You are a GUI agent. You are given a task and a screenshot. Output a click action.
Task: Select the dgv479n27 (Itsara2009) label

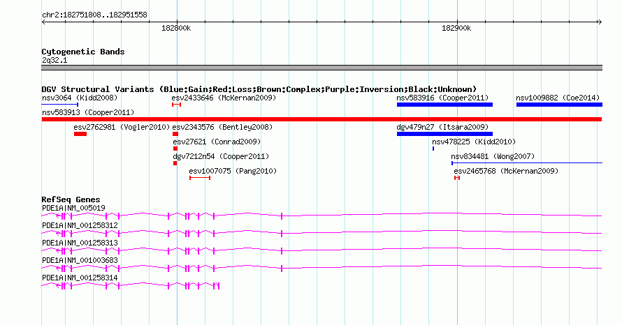click(442, 127)
